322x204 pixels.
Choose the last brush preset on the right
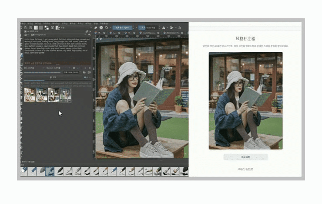(x=184, y=172)
